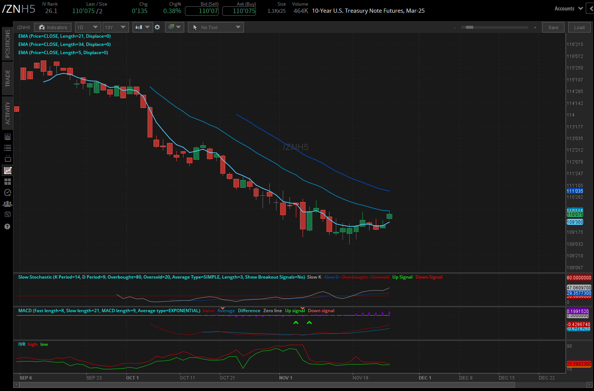
Task: Click the Load chart button
Action: pos(579,27)
